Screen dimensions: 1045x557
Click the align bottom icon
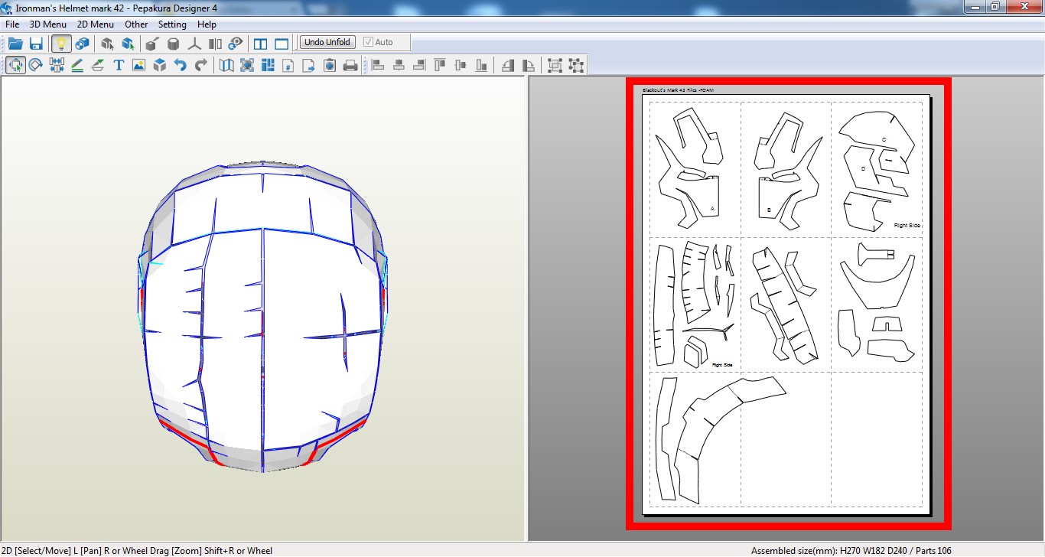pos(481,65)
